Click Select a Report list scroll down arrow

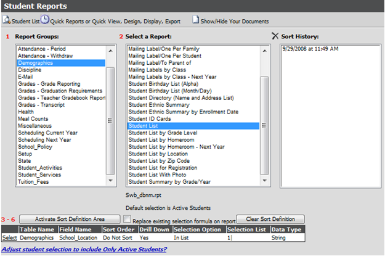click(264, 181)
